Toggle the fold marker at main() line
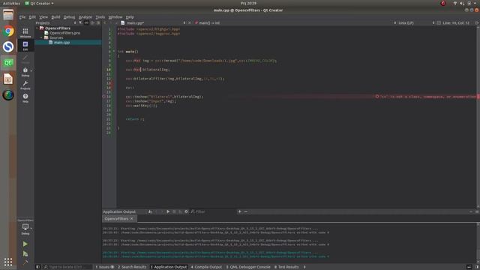This screenshot has height=270, width=480. (114, 52)
